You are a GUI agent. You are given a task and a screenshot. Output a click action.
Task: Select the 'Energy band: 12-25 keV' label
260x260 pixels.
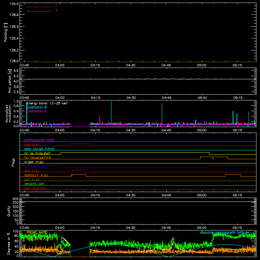coord(47,103)
